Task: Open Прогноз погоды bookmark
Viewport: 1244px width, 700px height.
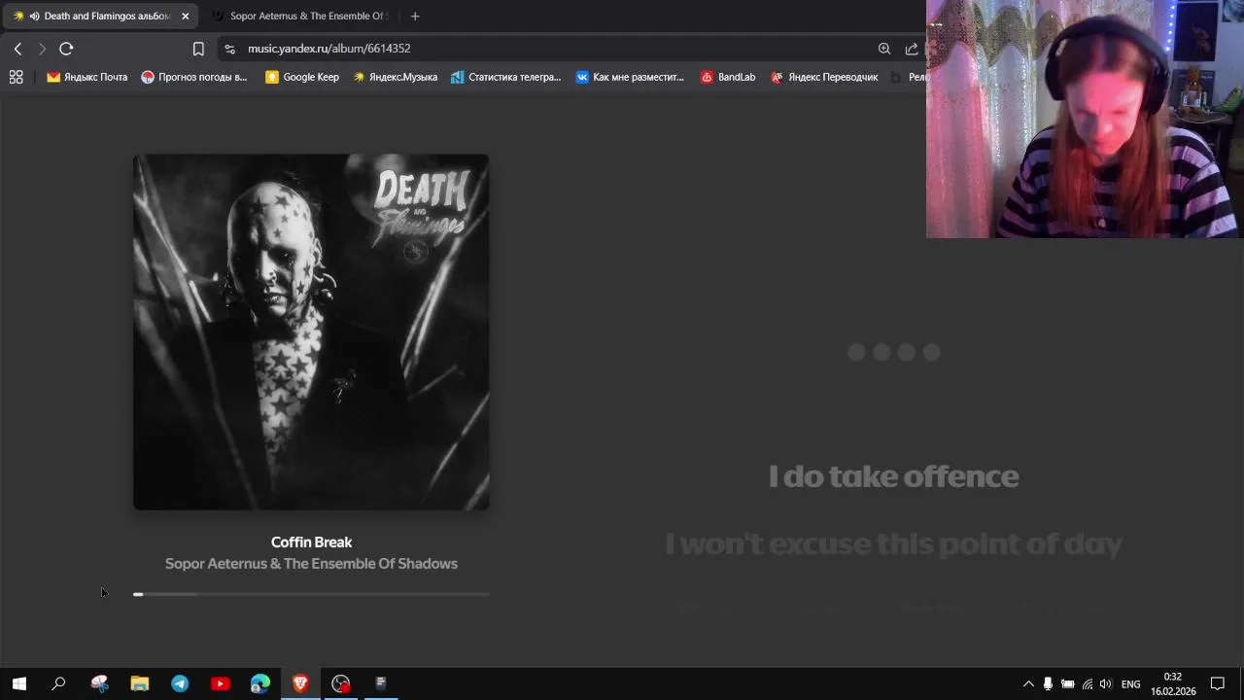Action: 194,77
